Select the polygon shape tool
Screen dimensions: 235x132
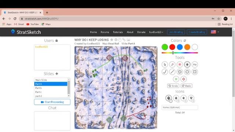coord(180,72)
